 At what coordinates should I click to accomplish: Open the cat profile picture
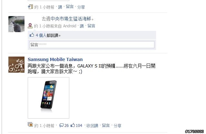[16, 24]
